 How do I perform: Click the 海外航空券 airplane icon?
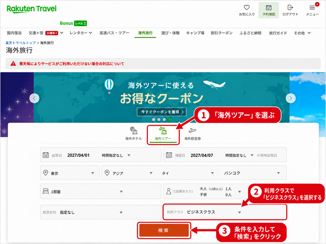tap(192, 131)
